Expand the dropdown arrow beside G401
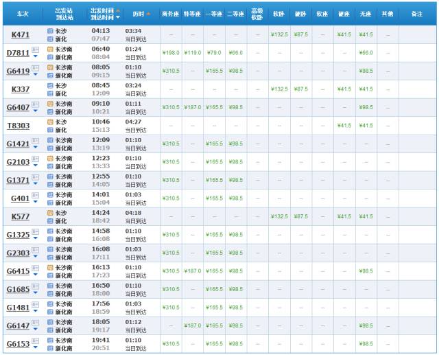Viewport: 439px width, 355px height. 35,202
